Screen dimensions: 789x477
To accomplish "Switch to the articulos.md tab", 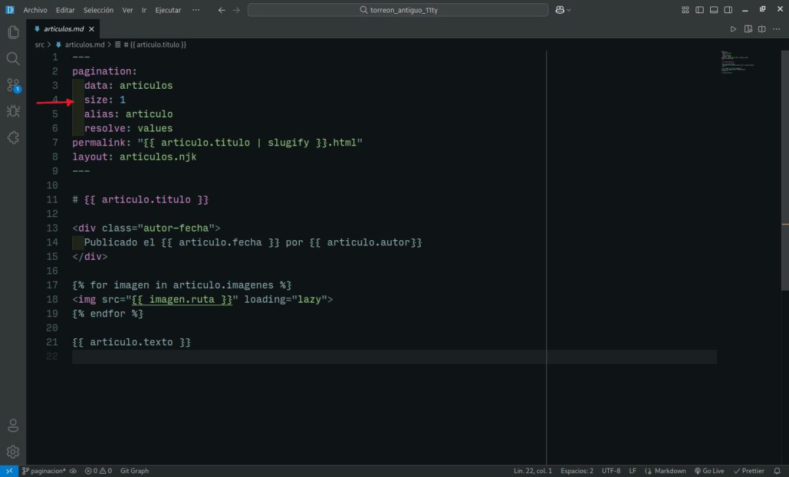I will tap(64, 29).
